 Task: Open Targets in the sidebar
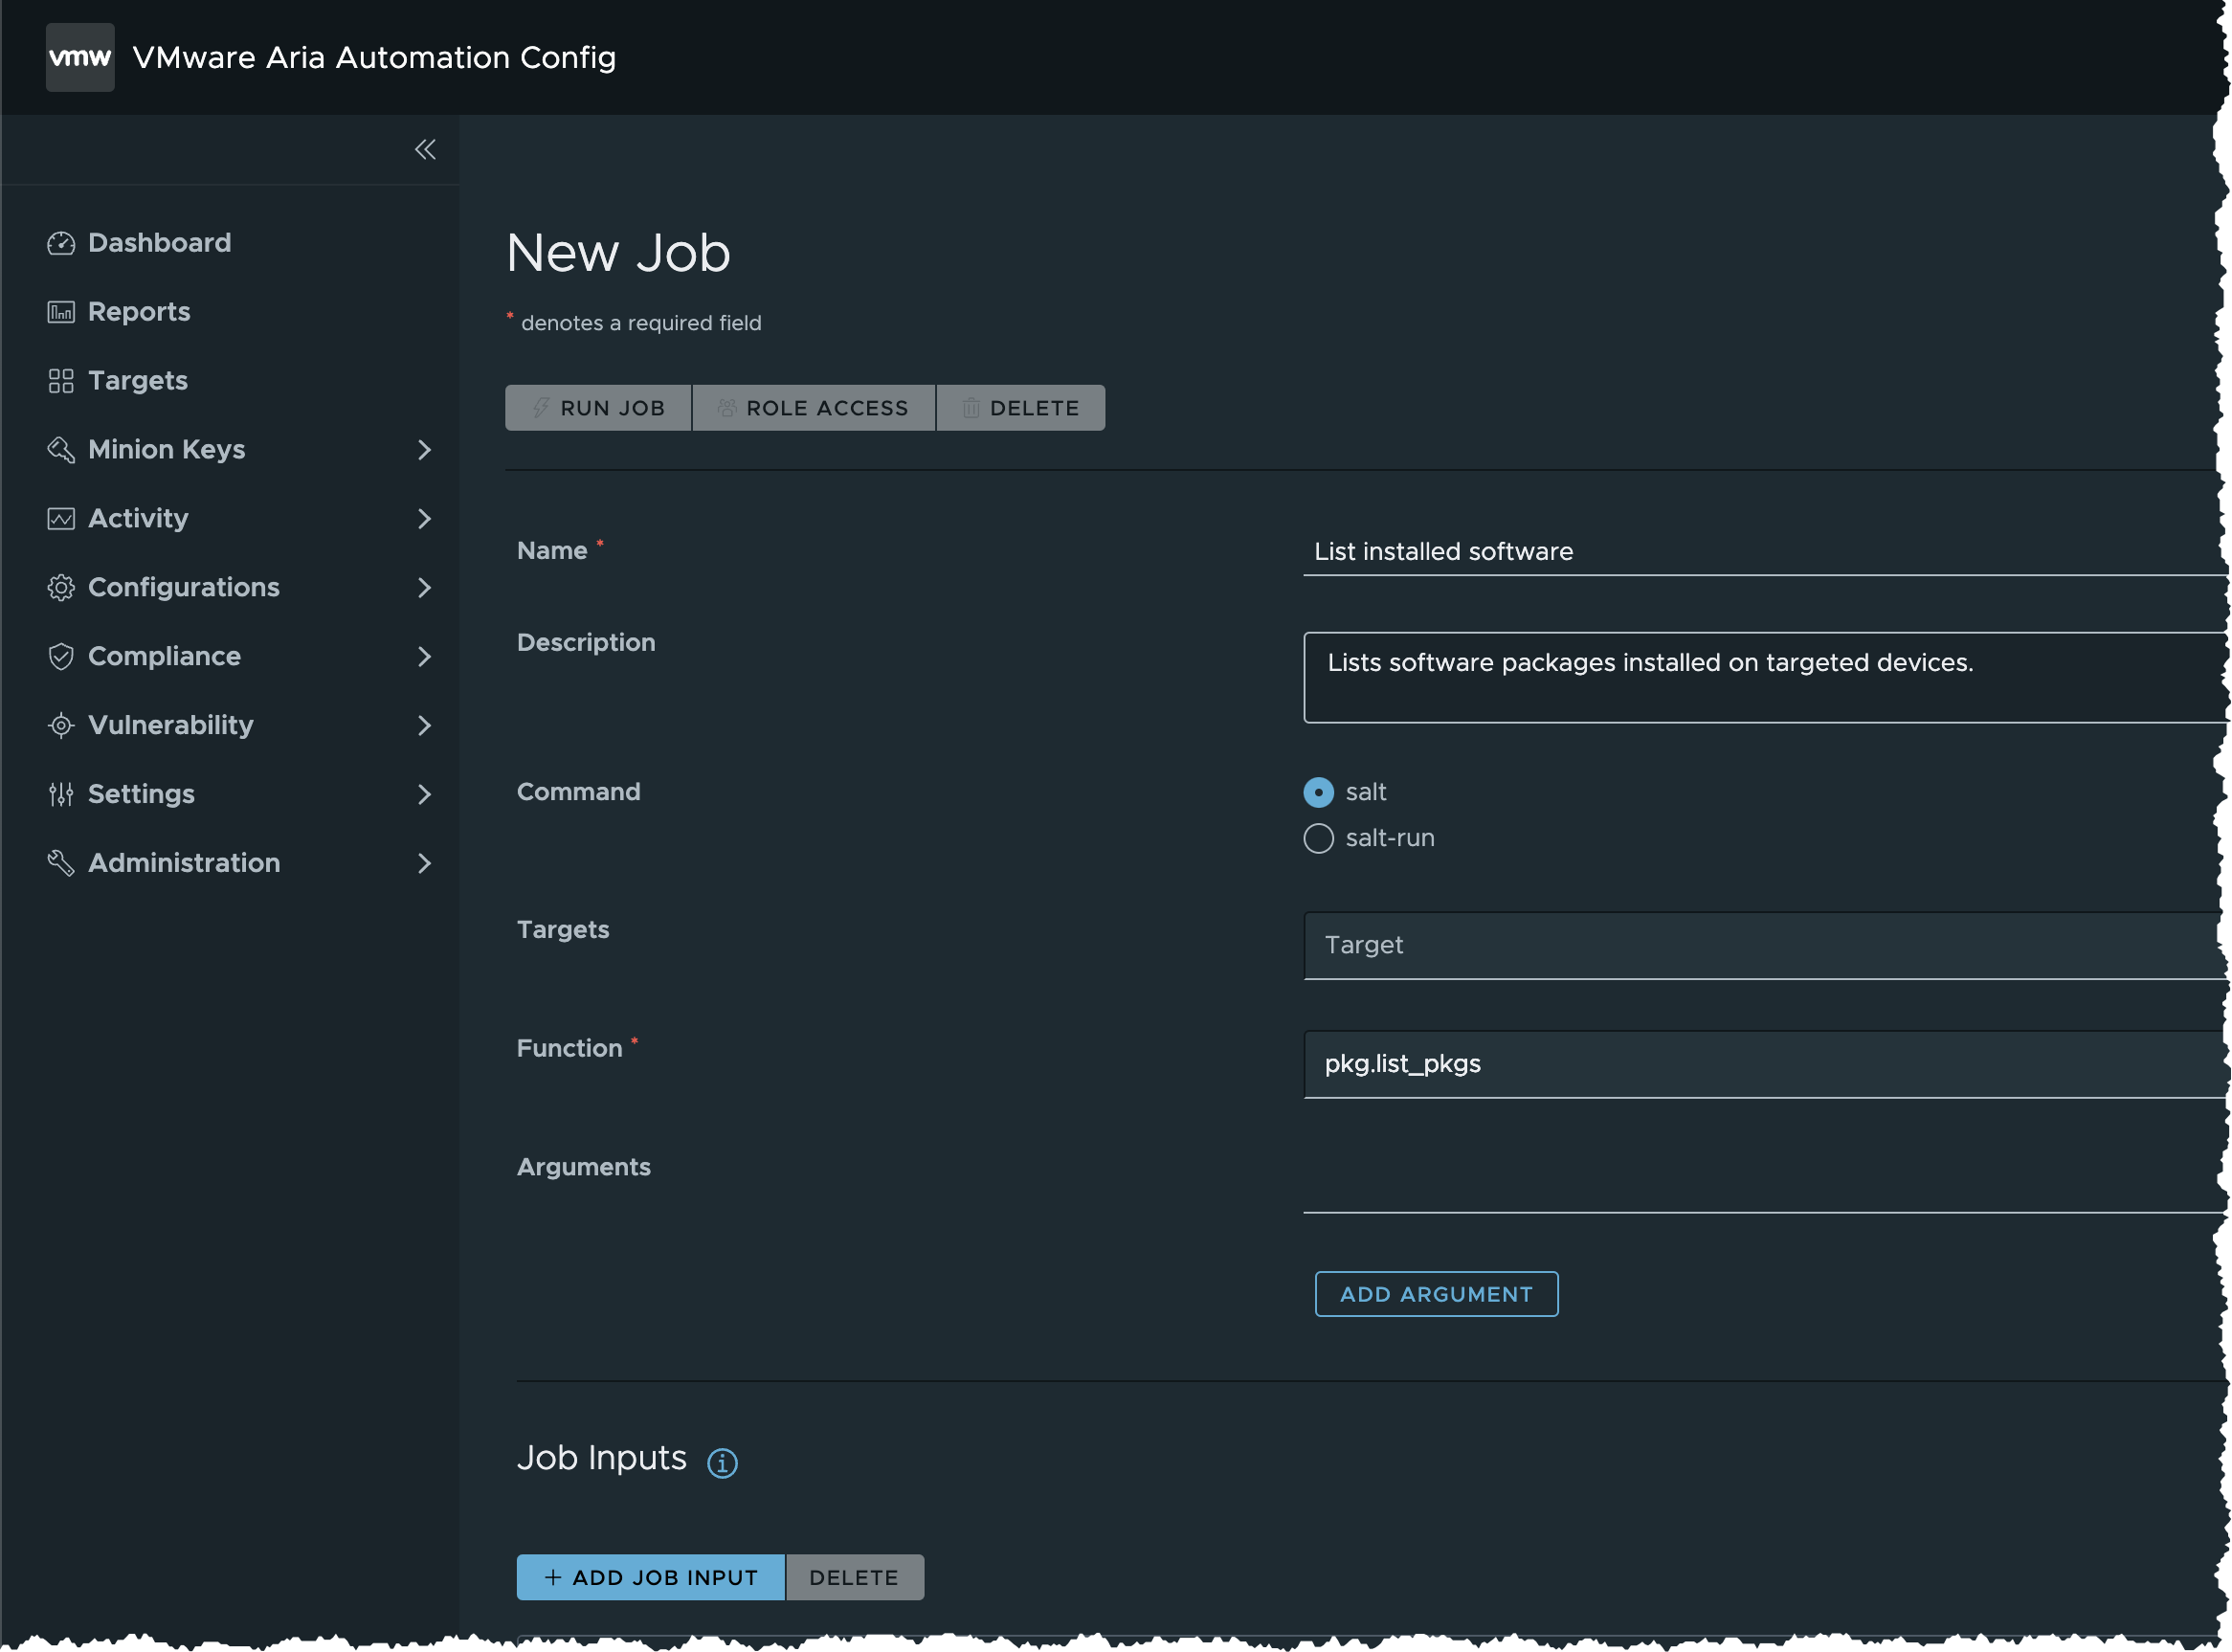pos(138,381)
